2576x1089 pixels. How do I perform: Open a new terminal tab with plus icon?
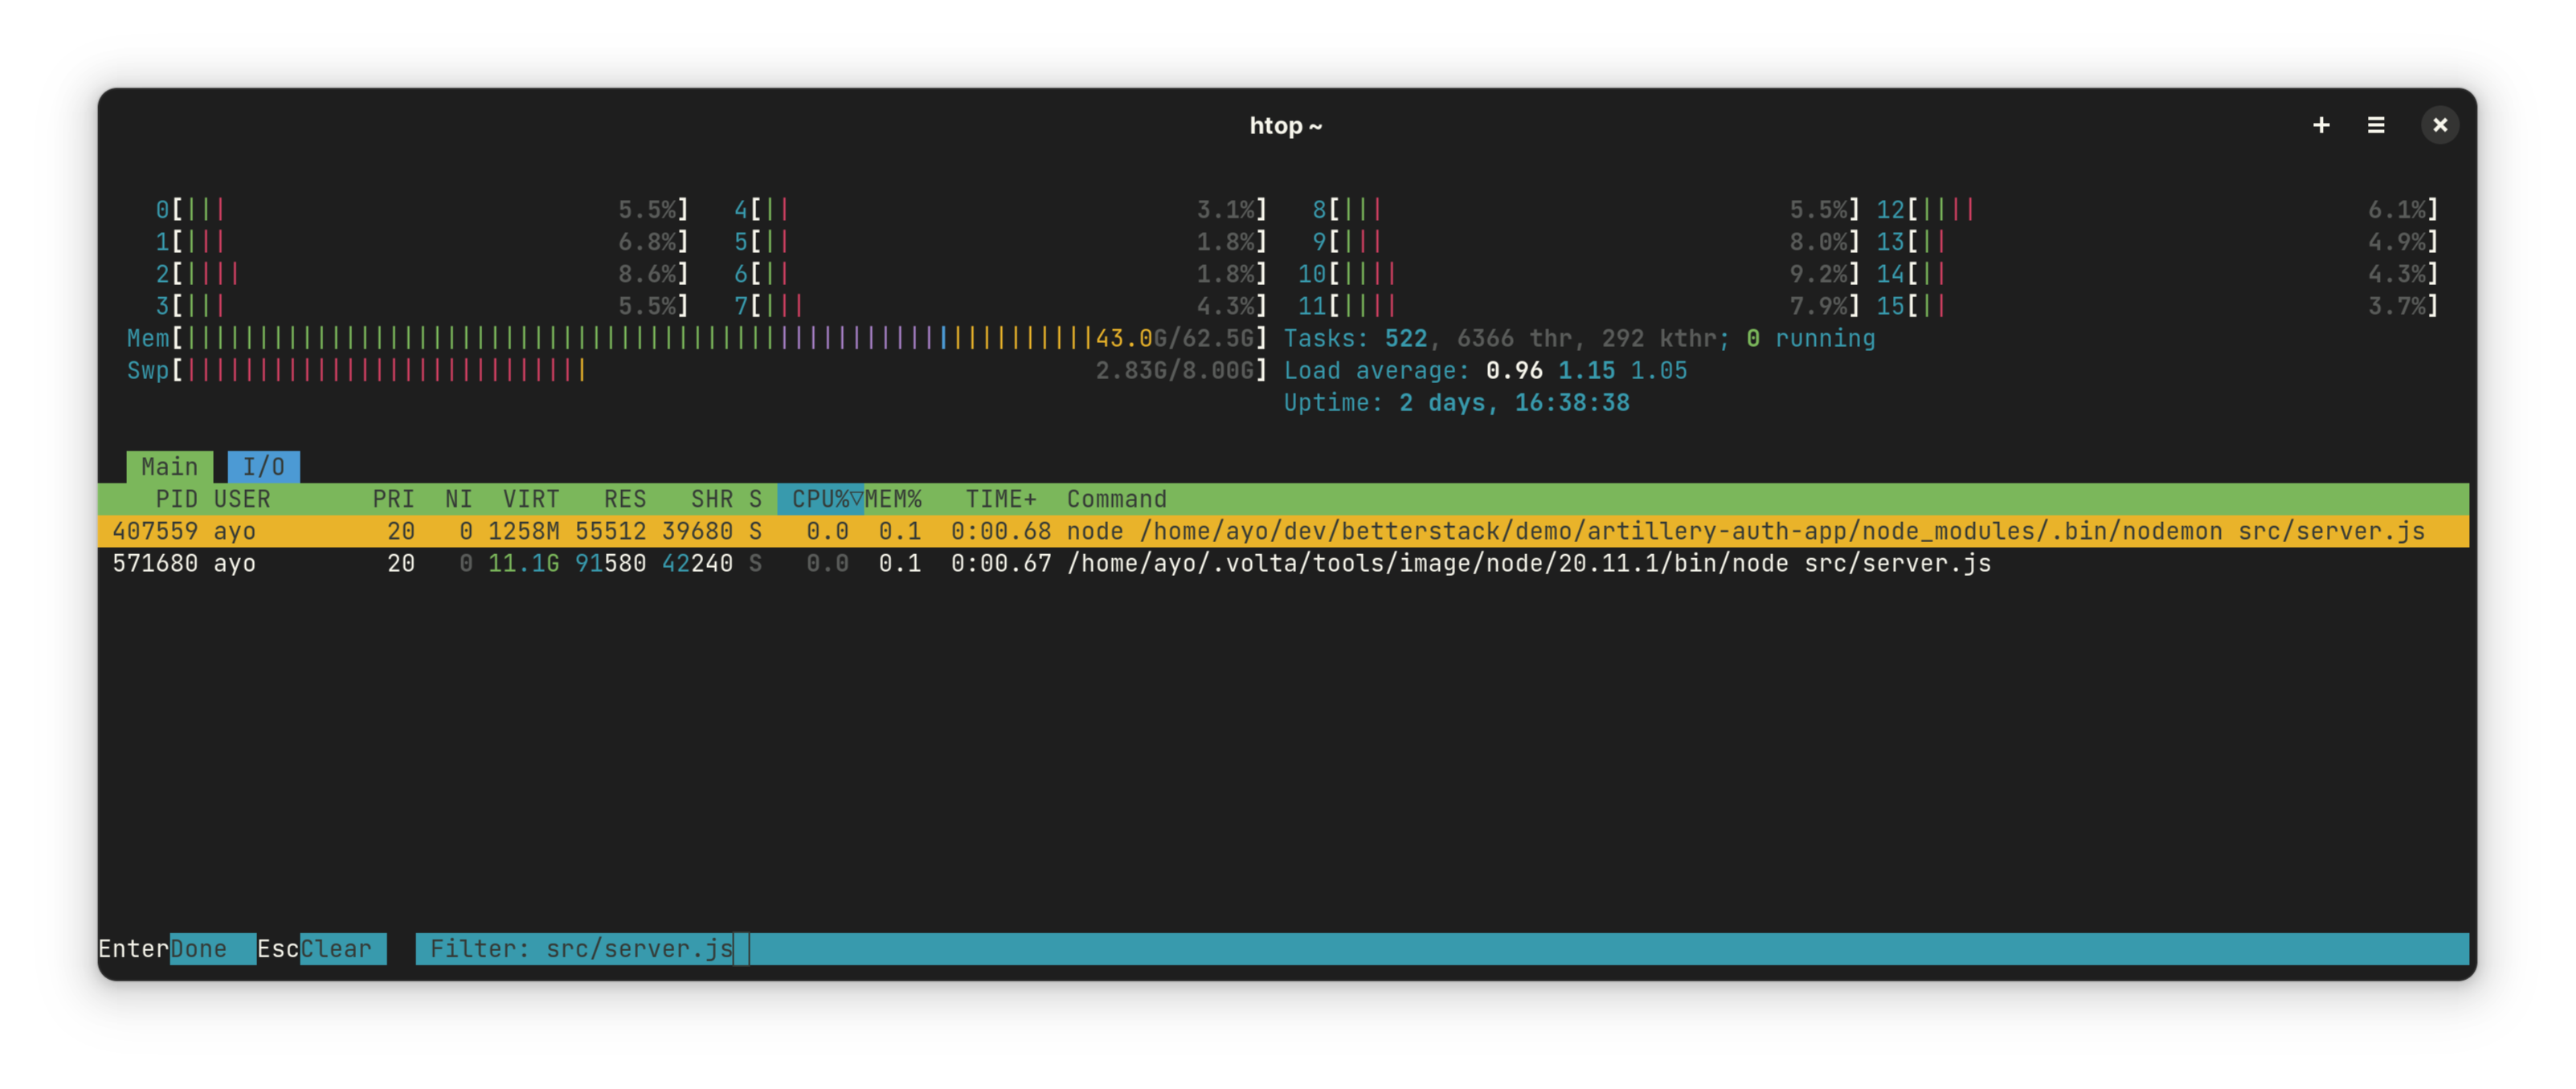tap(2321, 125)
